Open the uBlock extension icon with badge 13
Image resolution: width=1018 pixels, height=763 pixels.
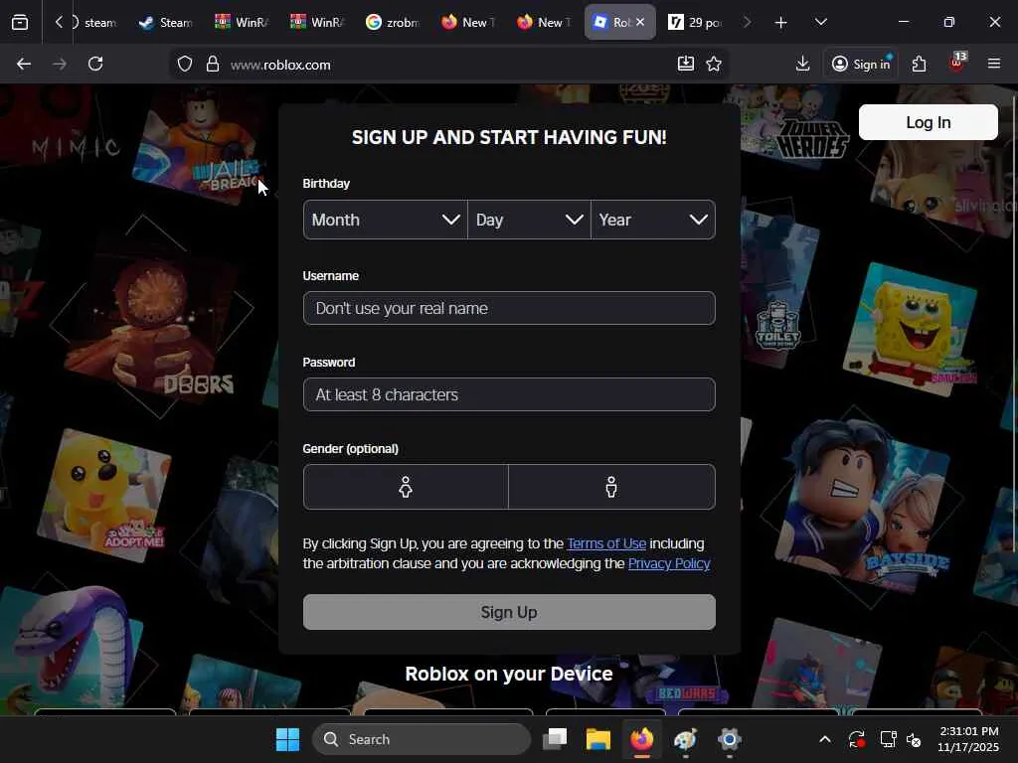[x=957, y=63]
